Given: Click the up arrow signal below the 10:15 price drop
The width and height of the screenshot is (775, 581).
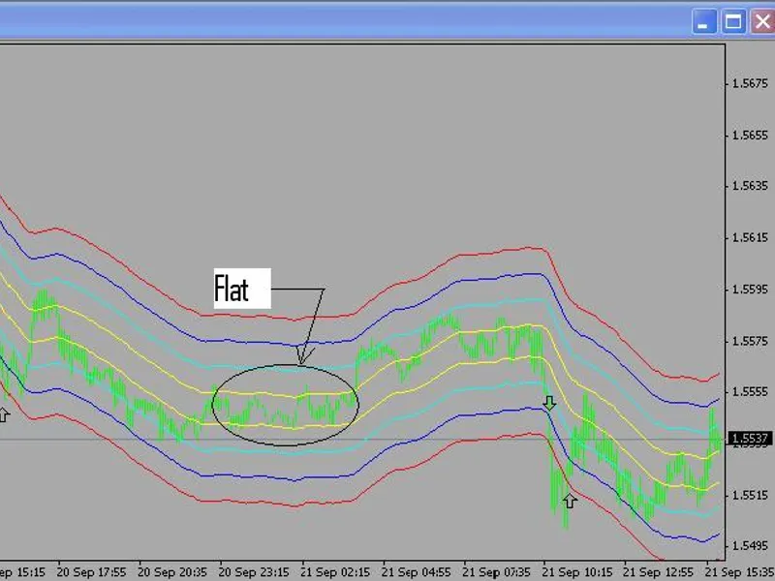Looking at the screenshot, I should pos(570,501).
